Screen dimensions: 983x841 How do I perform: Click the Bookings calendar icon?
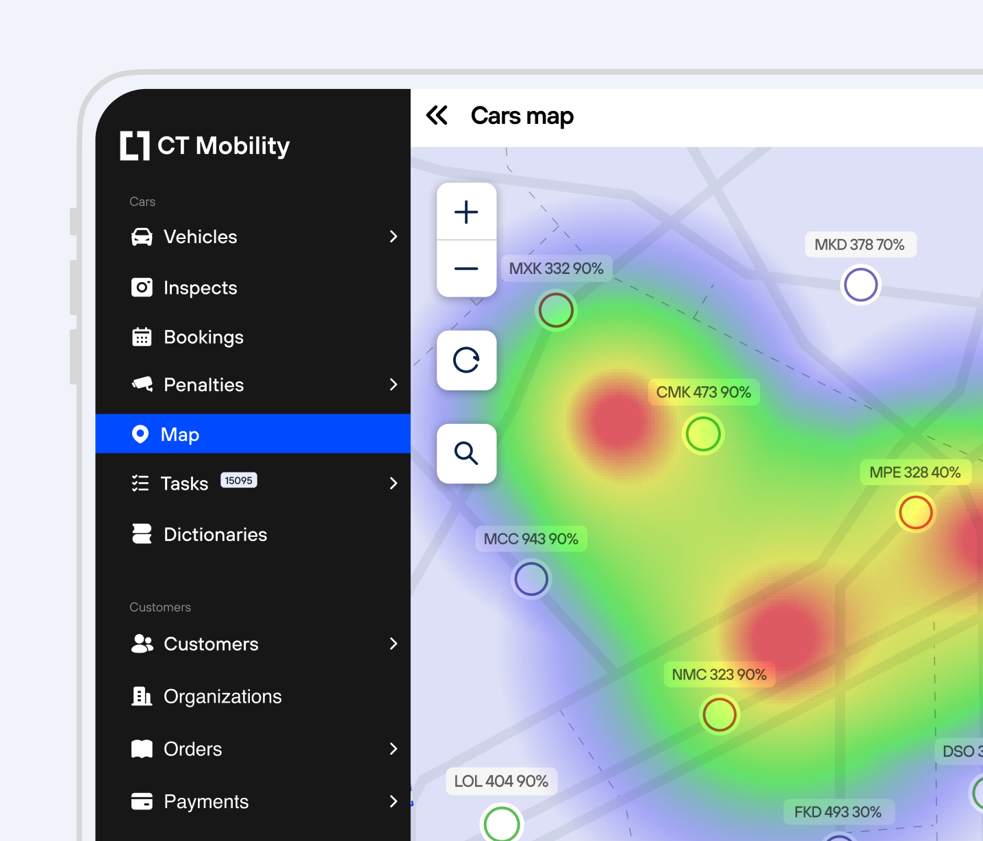tap(142, 337)
